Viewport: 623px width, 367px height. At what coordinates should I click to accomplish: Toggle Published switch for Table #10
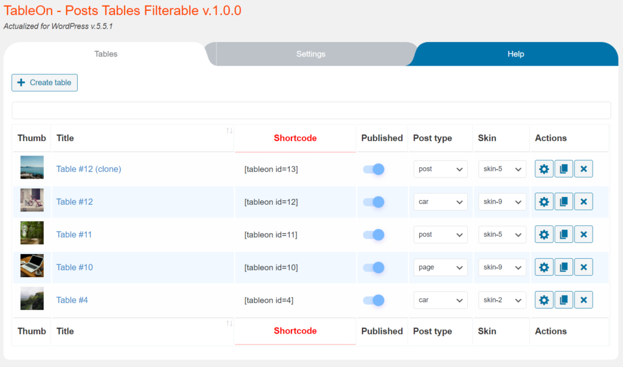374,267
